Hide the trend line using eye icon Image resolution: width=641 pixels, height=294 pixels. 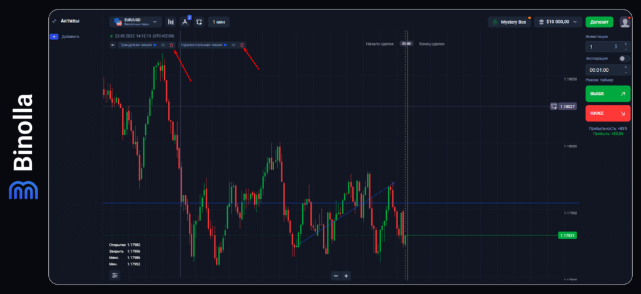(163, 45)
